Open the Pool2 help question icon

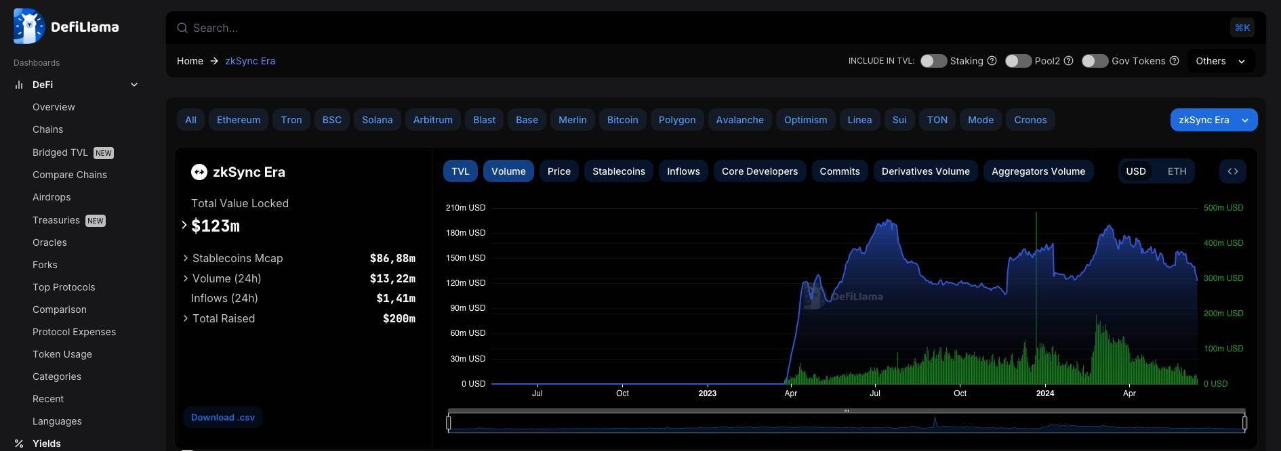click(1068, 61)
